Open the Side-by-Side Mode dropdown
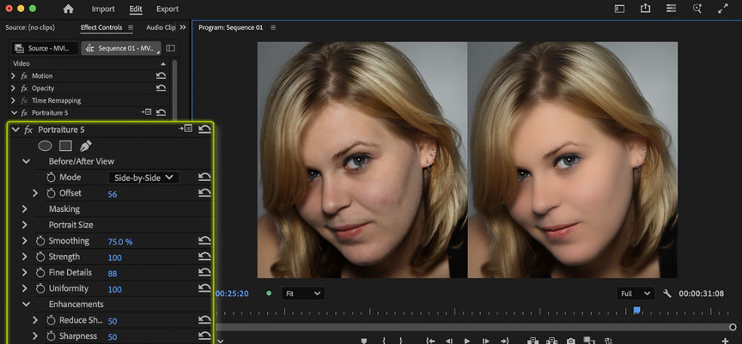This screenshot has width=742, height=344. [x=143, y=178]
